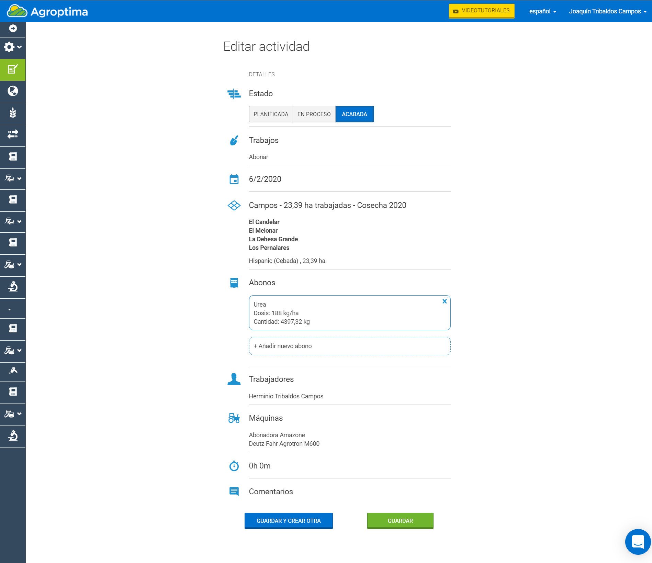This screenshot has height=563, width=652.
Task: Click the stopwatch icon next to 0h 0m
Action: click(234, 466)
